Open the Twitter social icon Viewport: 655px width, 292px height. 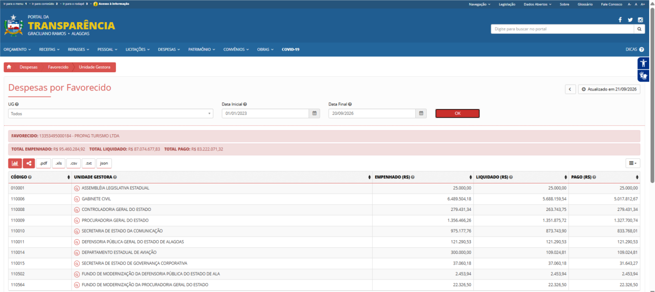[x=630, y=20]
